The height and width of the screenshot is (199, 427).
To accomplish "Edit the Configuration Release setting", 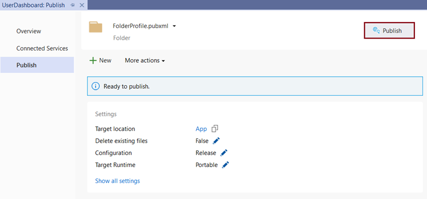I will coord(224,153).
